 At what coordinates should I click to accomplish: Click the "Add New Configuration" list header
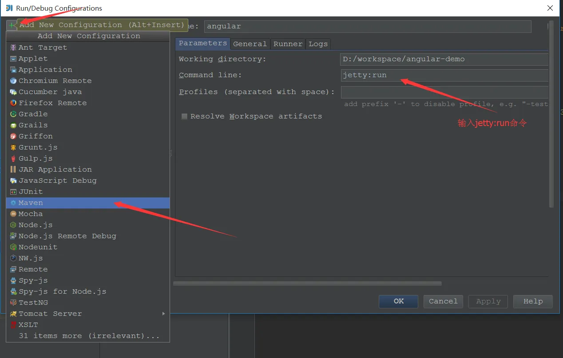pyautogui.click(x=88, y=36)
